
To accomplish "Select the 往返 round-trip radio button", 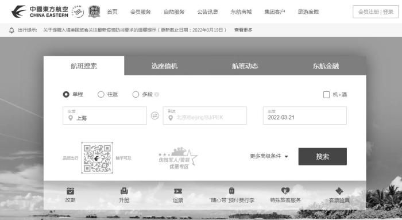I will tap(101, 94).
